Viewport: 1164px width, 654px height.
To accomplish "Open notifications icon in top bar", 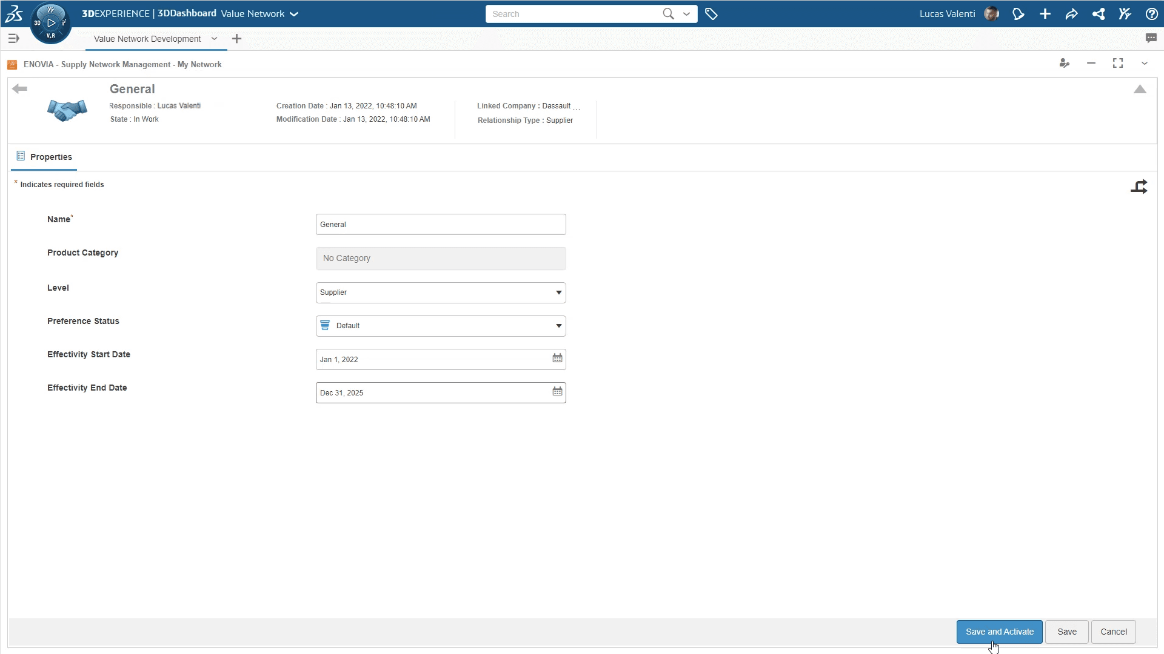I will coord(1018,13).
